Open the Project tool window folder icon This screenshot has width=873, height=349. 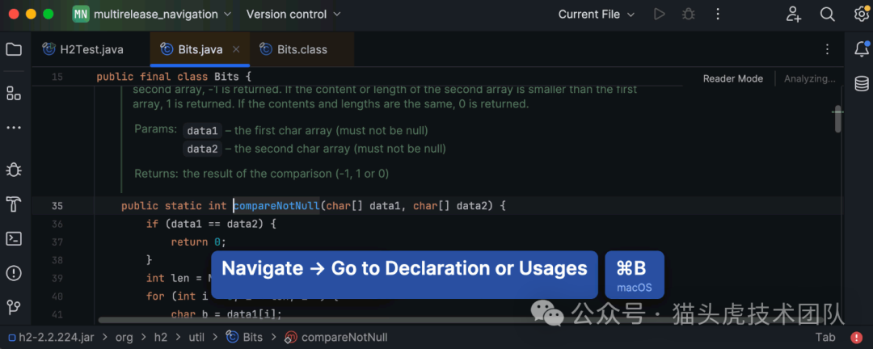coord(14,49)
